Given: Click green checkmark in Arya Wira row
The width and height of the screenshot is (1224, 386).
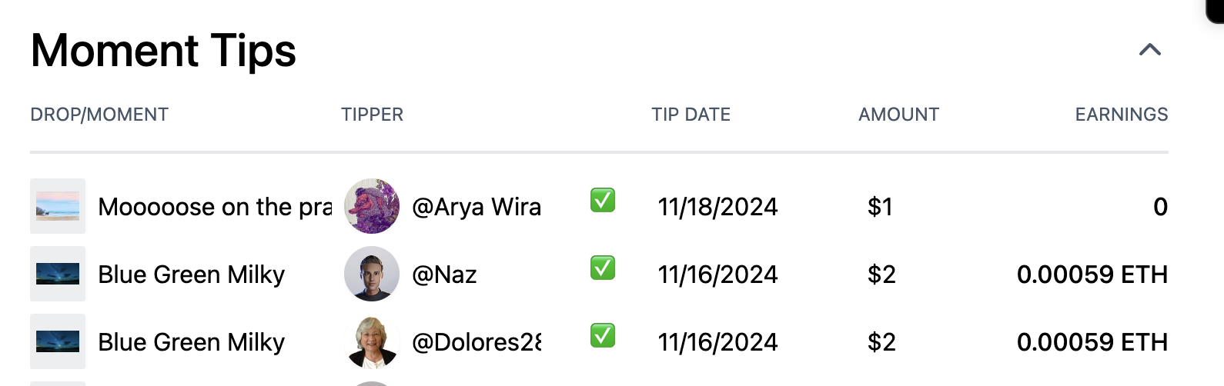Looking at the screenshot, I should click(603, 200).
